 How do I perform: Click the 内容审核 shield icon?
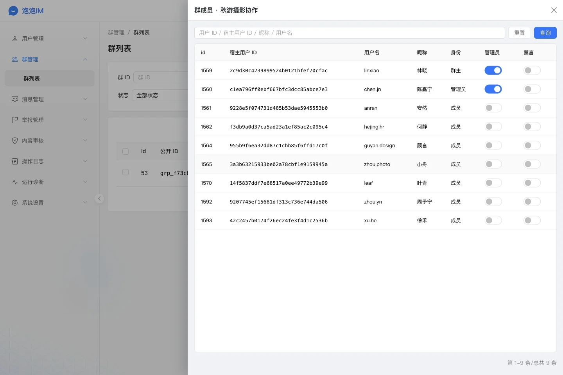pos(15,141)
